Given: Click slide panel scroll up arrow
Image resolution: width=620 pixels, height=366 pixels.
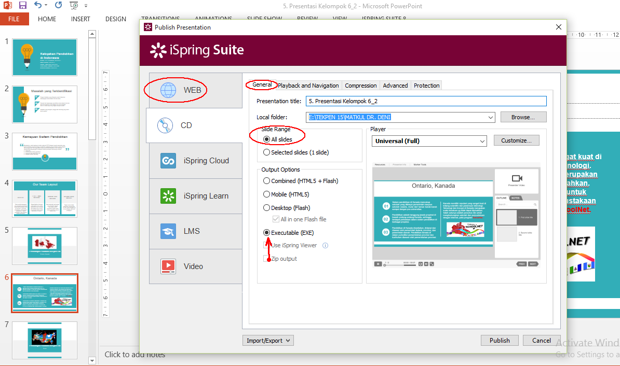Looking at the screenshot, I should click(x=92, y=34).
